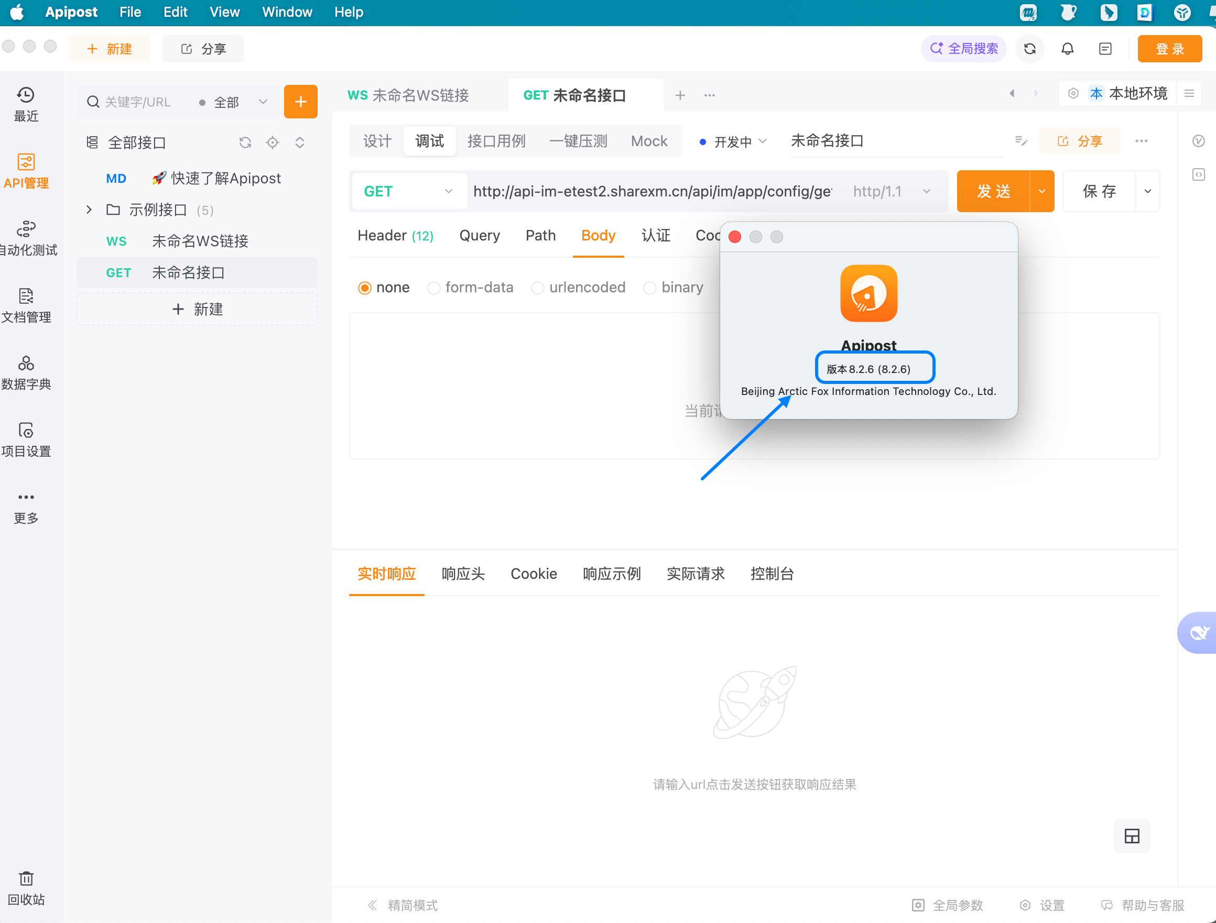1216x923 pixels.
Task: Click the refresh icon next to 全部接口
Action: point(245,142)
